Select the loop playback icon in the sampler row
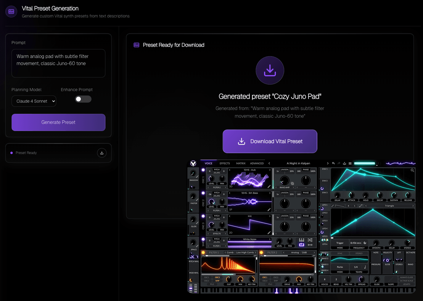The height and width of the screenshot is (301, 423). pos(302,245)
